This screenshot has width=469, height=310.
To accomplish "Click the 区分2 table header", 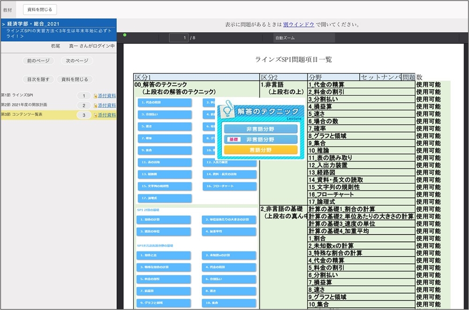I will coord(284,77).
